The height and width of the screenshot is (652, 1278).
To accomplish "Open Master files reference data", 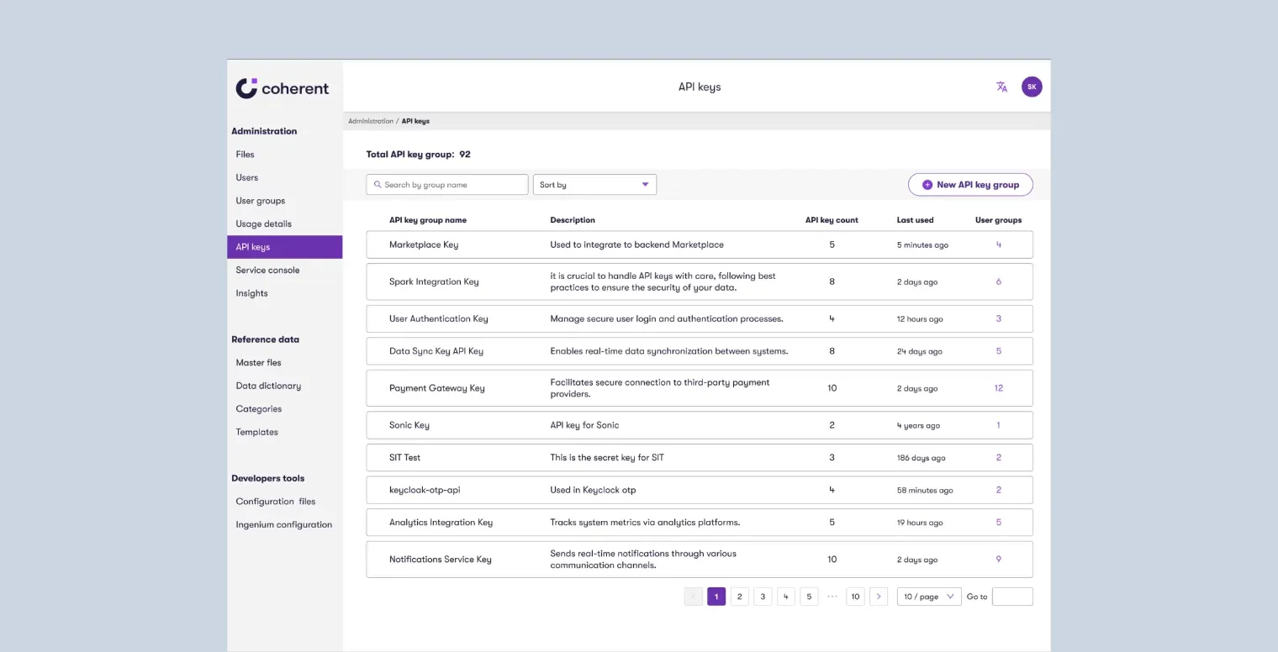I will point(259,363).
